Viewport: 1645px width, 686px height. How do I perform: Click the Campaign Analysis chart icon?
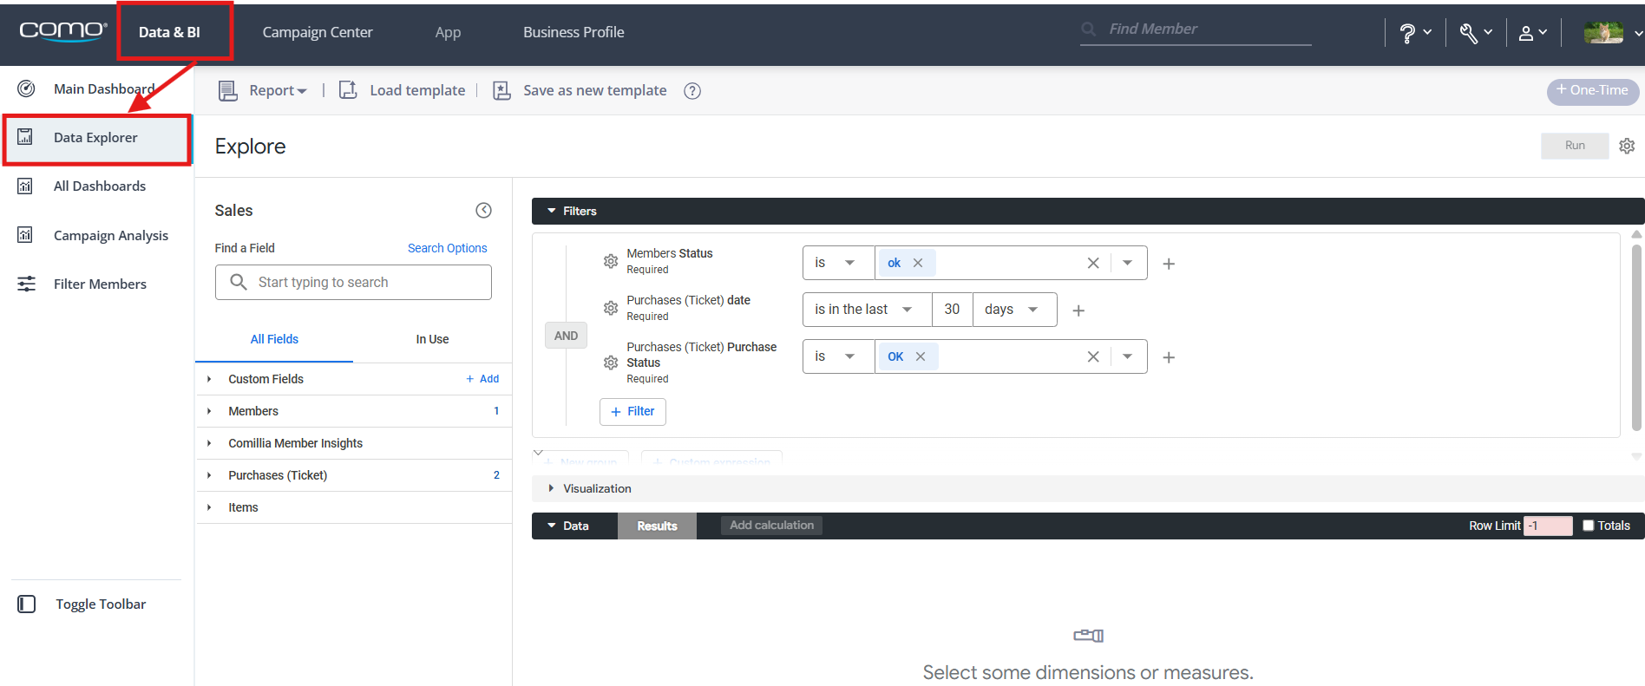point(25,235)
